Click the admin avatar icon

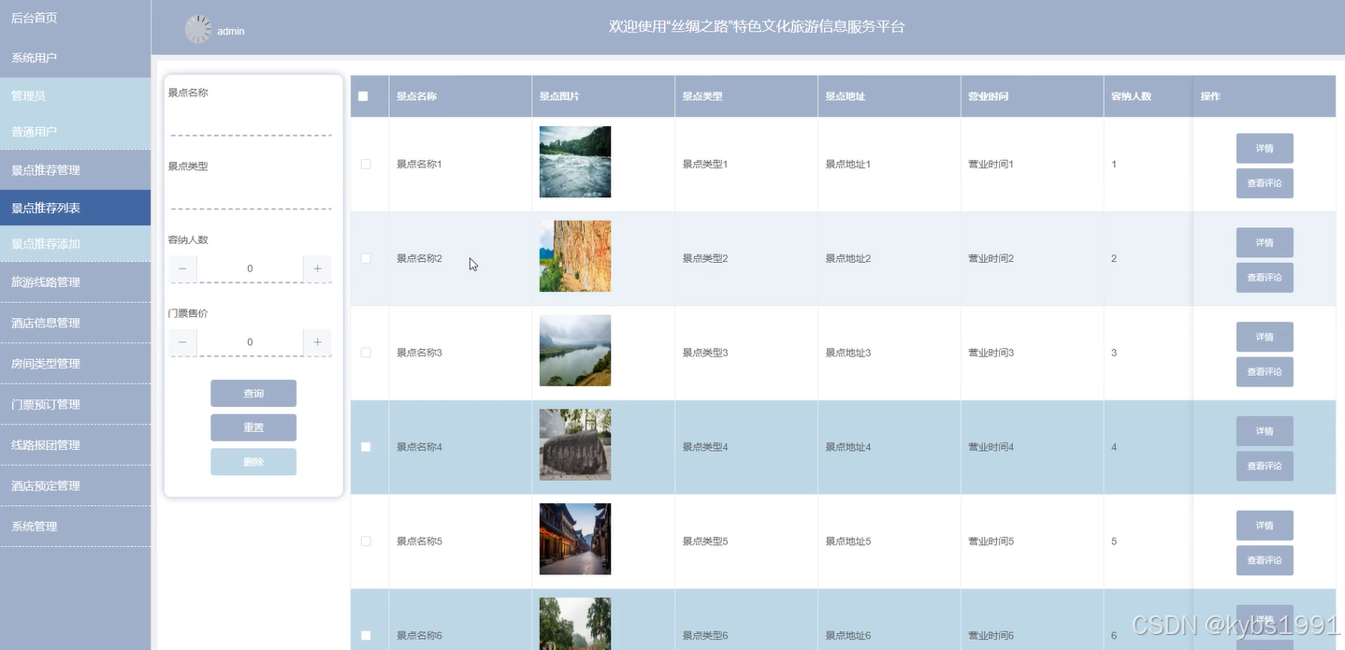pyautogui.click(x=198, y=30)
